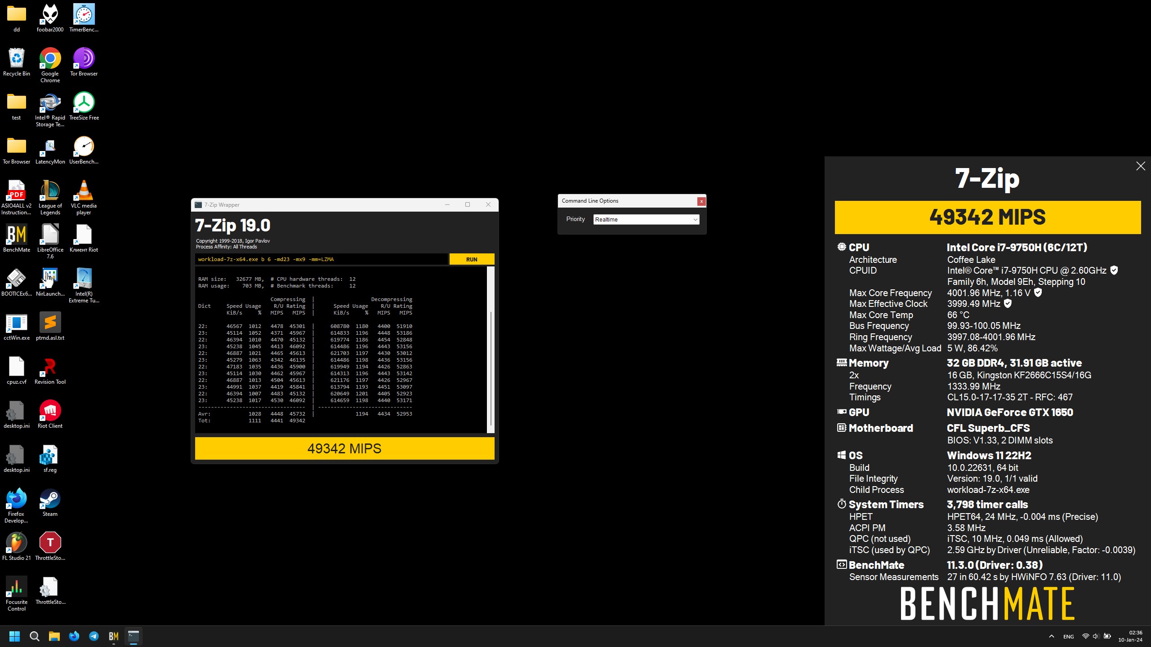Screen dimensions: 1151x647
Task: Open taskbar Search
Action: pos(35,636)
